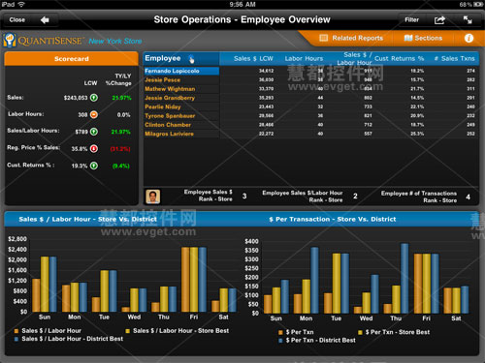Screen dimensions: 485x363
Task: Open the share/export icon
Action: (x=439, y=20)
